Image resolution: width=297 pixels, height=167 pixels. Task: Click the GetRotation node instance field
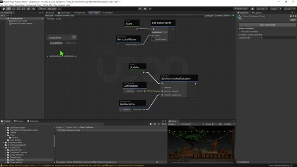click(125, 109)
